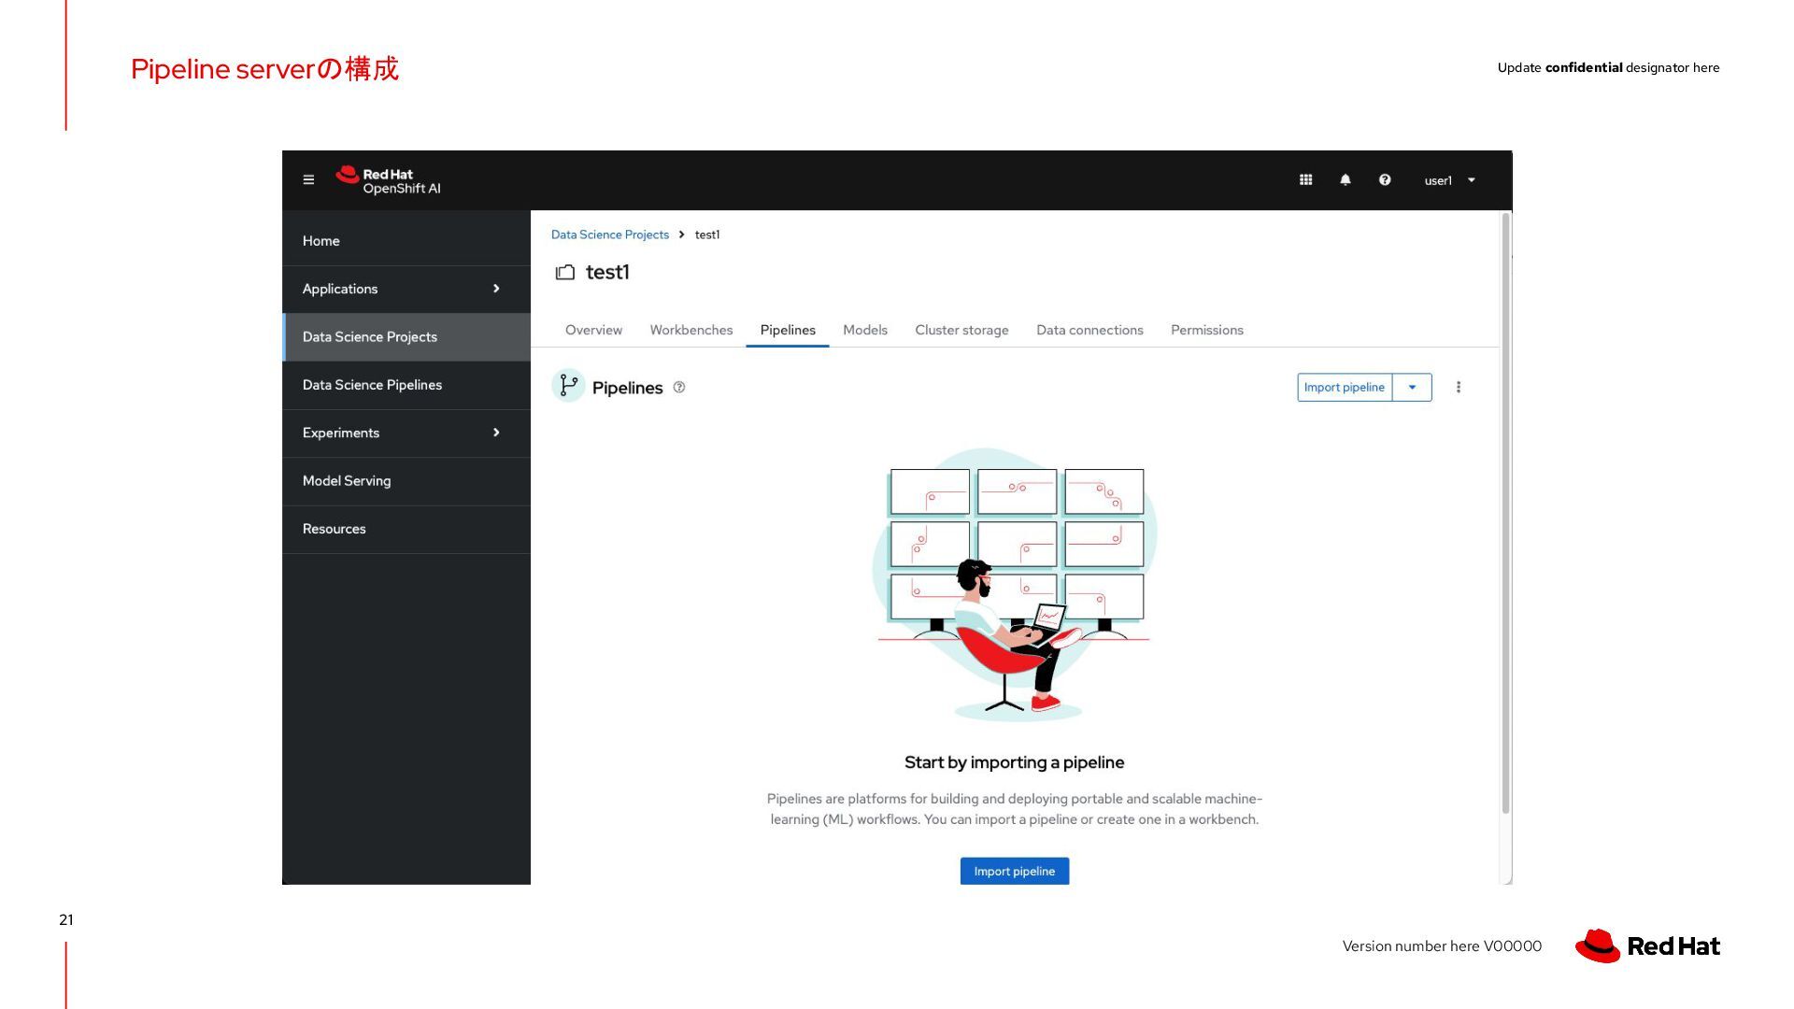Viewport: 1794px width, 1009px height.
Task: Click the Data Science Projects breadcrumb link
Action: click(x=610, y=234)
